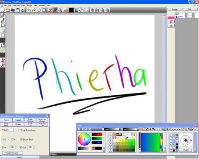Click the Image button in the right panel
The width and height of the screenshot is (199, 159).
(x=175, y=9)
